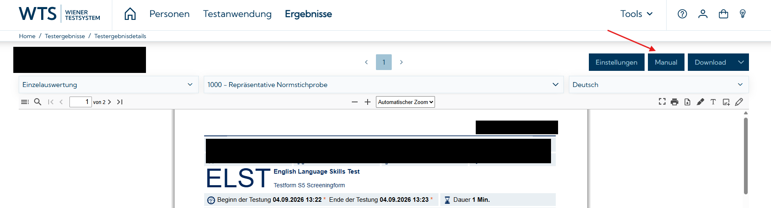Save the PDF file via viewer toolbar
This screenshot has width=771, height=208.
pos(687,102)
